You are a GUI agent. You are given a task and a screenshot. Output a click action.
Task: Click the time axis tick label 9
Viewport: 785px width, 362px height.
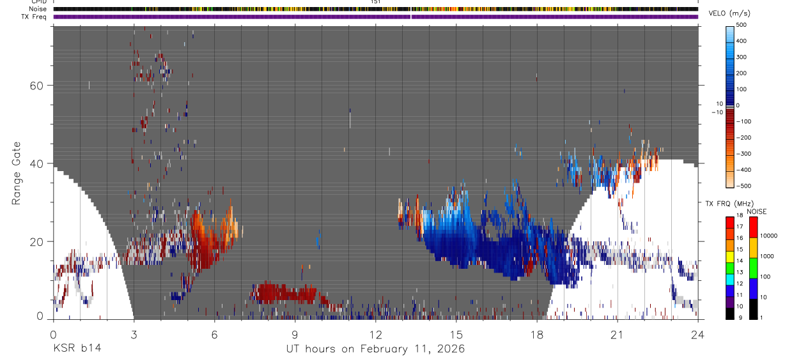pyautogui.click(x=295, y=335)
